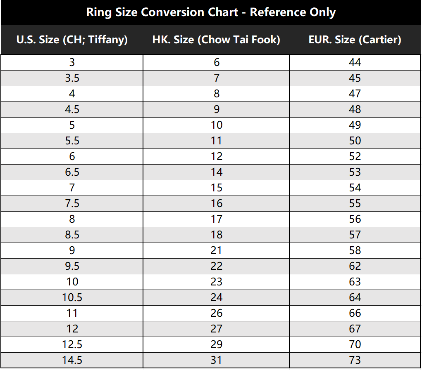Click EUR size 62 cell
This screenshot has width=422, height=370.
[355, 266]
